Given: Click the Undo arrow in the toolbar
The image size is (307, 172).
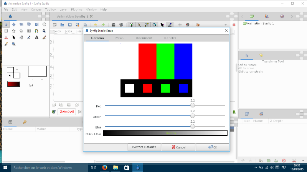Looking at the screenshot, I should click(x=95, y=25).
